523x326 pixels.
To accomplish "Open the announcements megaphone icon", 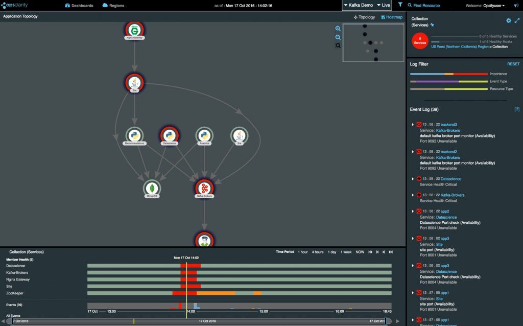I will [516, 5].
